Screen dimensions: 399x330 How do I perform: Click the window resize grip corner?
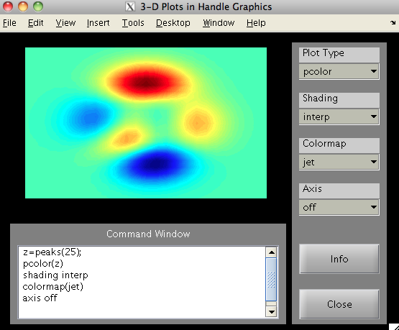(394, 326)
